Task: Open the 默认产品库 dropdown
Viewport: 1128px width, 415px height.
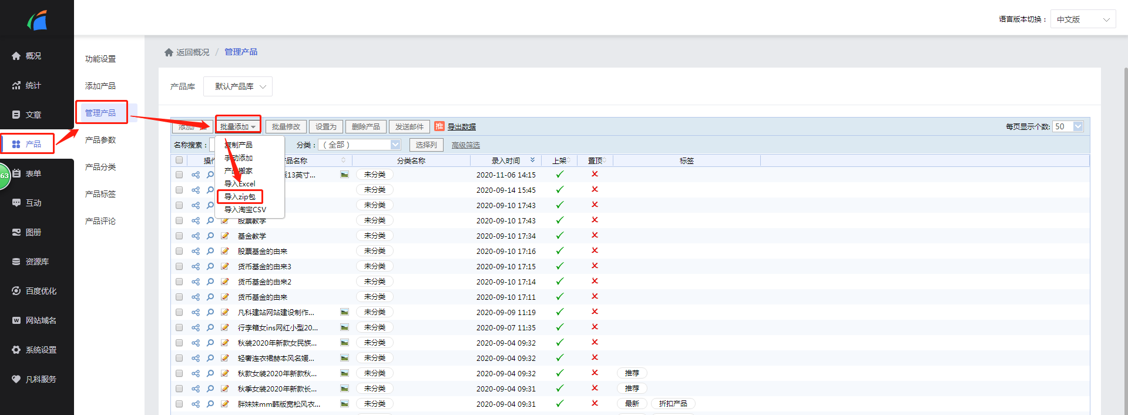Action: point(238,86)
